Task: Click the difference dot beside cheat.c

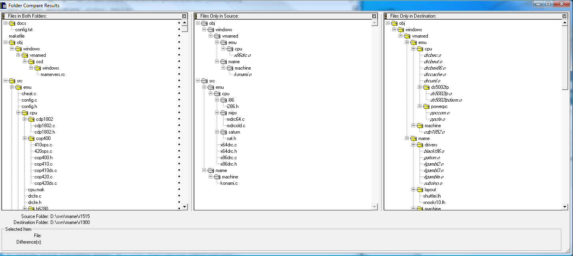Action: click(x=179, y=94)
